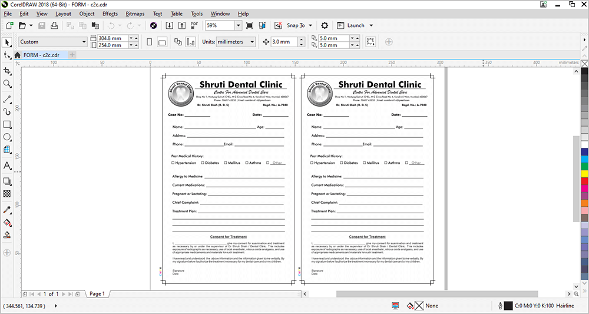Toggle Current Page layout button

[190, 42]
